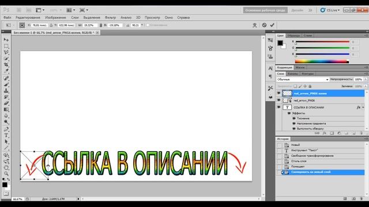Open the arrange documents dropdown
369x207 pixels.
click(x=70, y=10)
